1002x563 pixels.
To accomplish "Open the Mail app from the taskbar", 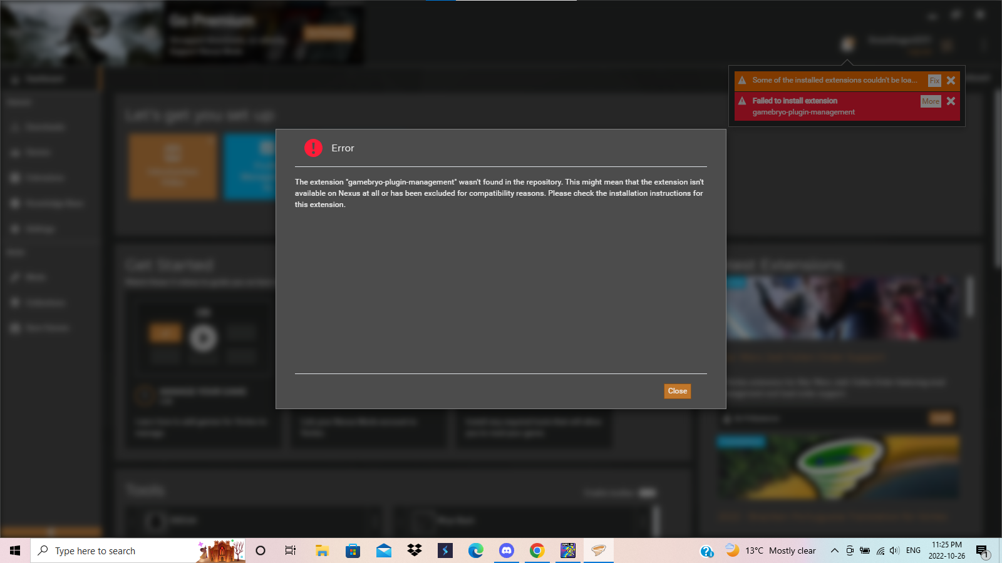I will point(384,550).
